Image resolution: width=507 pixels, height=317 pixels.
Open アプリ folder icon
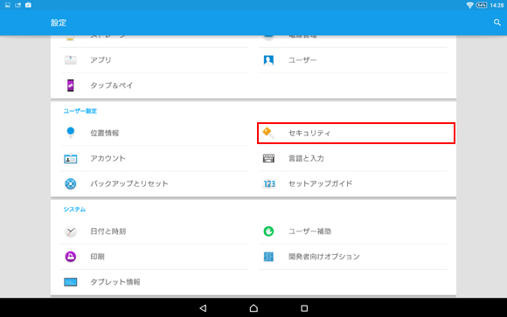point(71,60)
